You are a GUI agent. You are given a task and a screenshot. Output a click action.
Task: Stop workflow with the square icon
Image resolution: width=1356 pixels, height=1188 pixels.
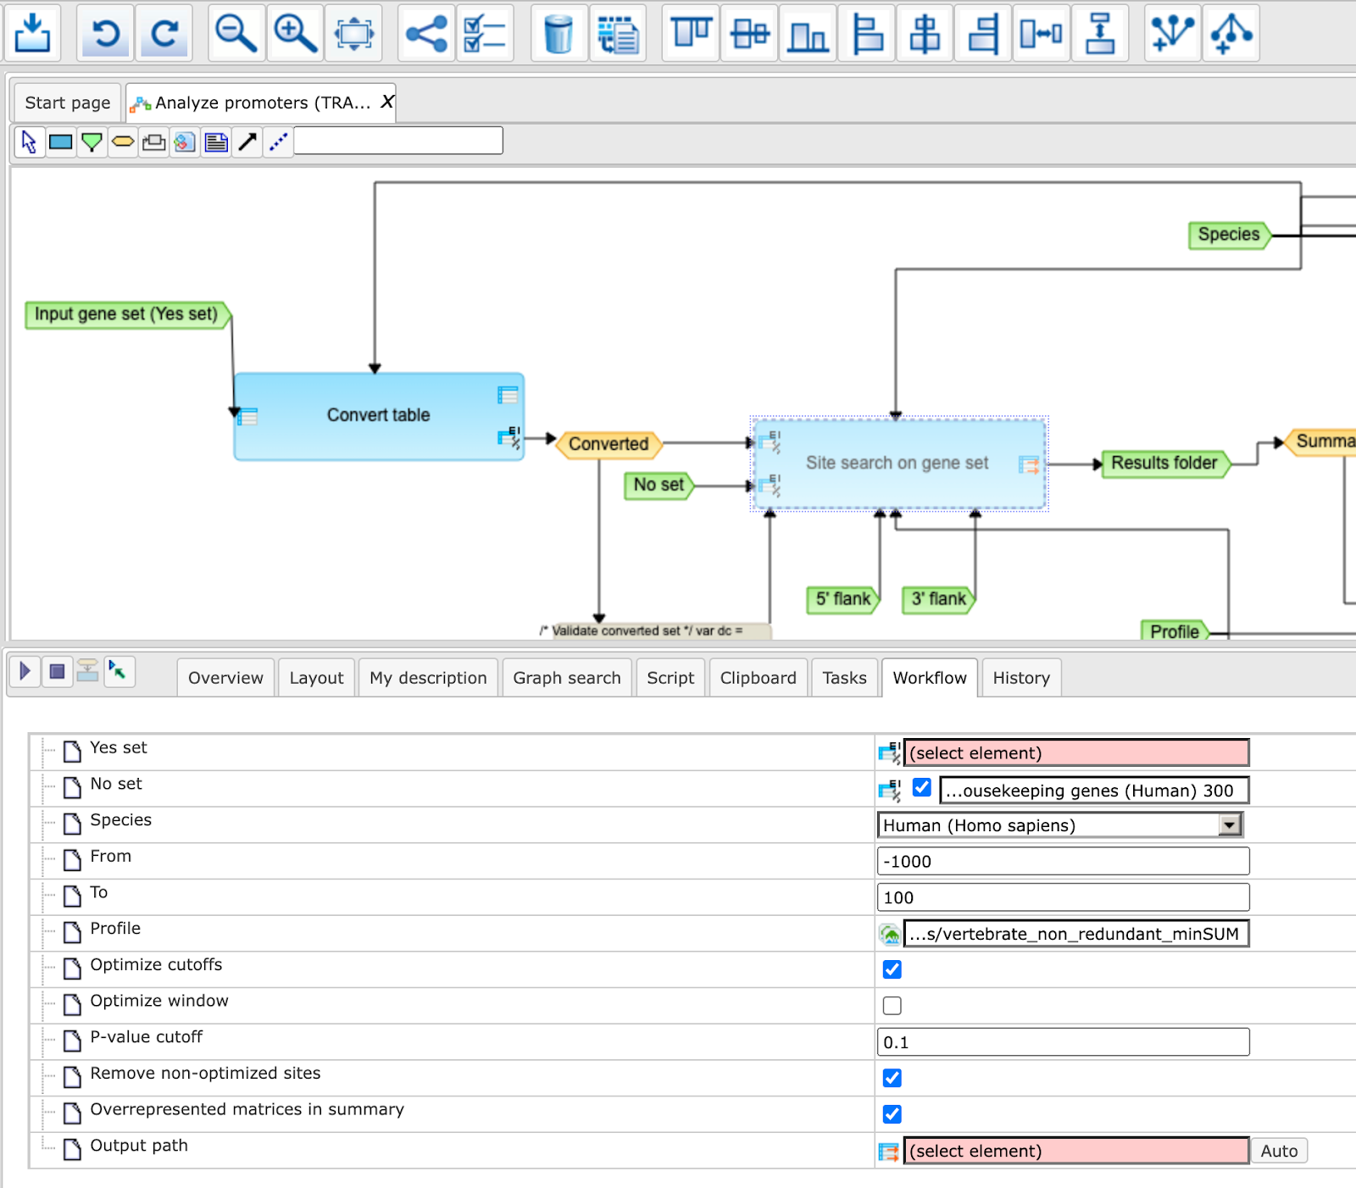tap(57, 672)
